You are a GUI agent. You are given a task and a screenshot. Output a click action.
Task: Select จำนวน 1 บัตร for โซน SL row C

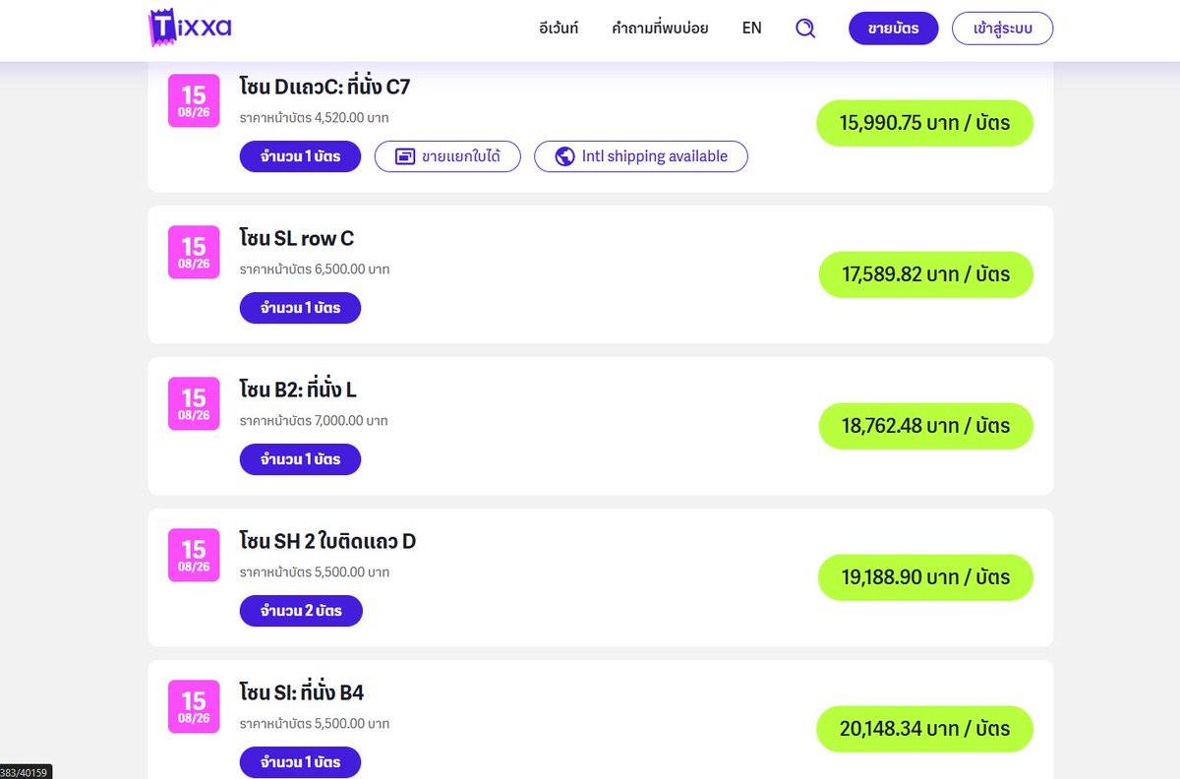click(300, 308)
